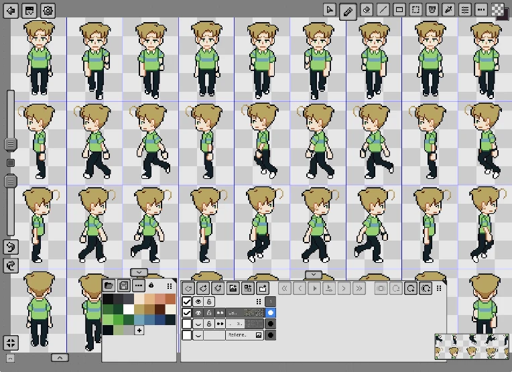
Task: Play the animation
Action: 314,288
